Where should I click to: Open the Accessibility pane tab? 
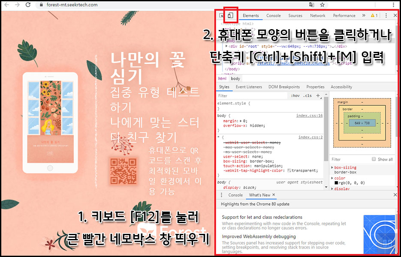point(341,87)
